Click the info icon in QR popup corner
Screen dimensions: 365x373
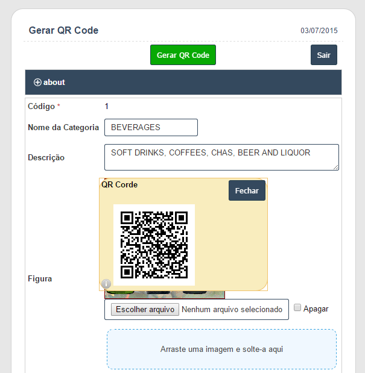(x=106, y=284)
